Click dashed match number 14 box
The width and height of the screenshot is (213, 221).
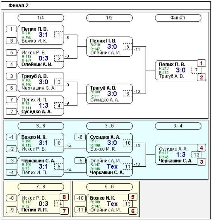pyautogui.click(x=59, y=204)
